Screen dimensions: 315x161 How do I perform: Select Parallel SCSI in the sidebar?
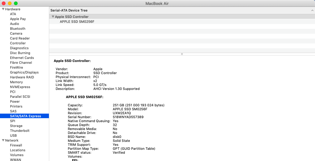(20, 97)
